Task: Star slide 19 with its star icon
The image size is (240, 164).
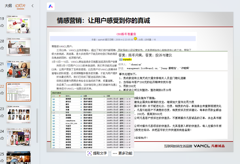Action: point(2,26)
